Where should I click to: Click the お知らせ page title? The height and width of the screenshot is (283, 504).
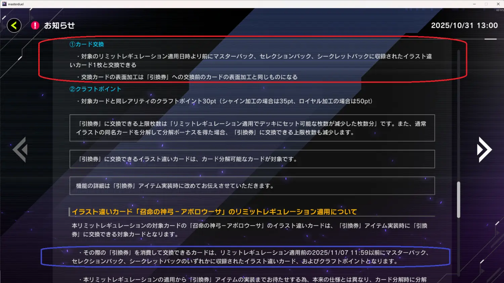59,25
